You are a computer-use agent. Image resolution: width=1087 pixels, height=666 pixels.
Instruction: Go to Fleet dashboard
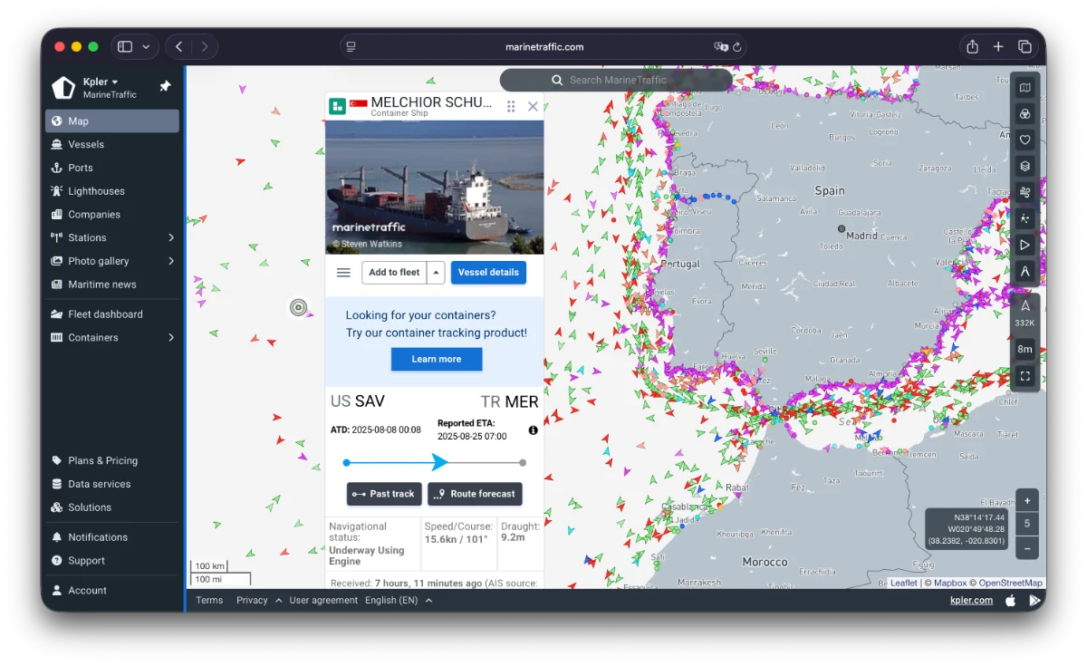[105, 314]
